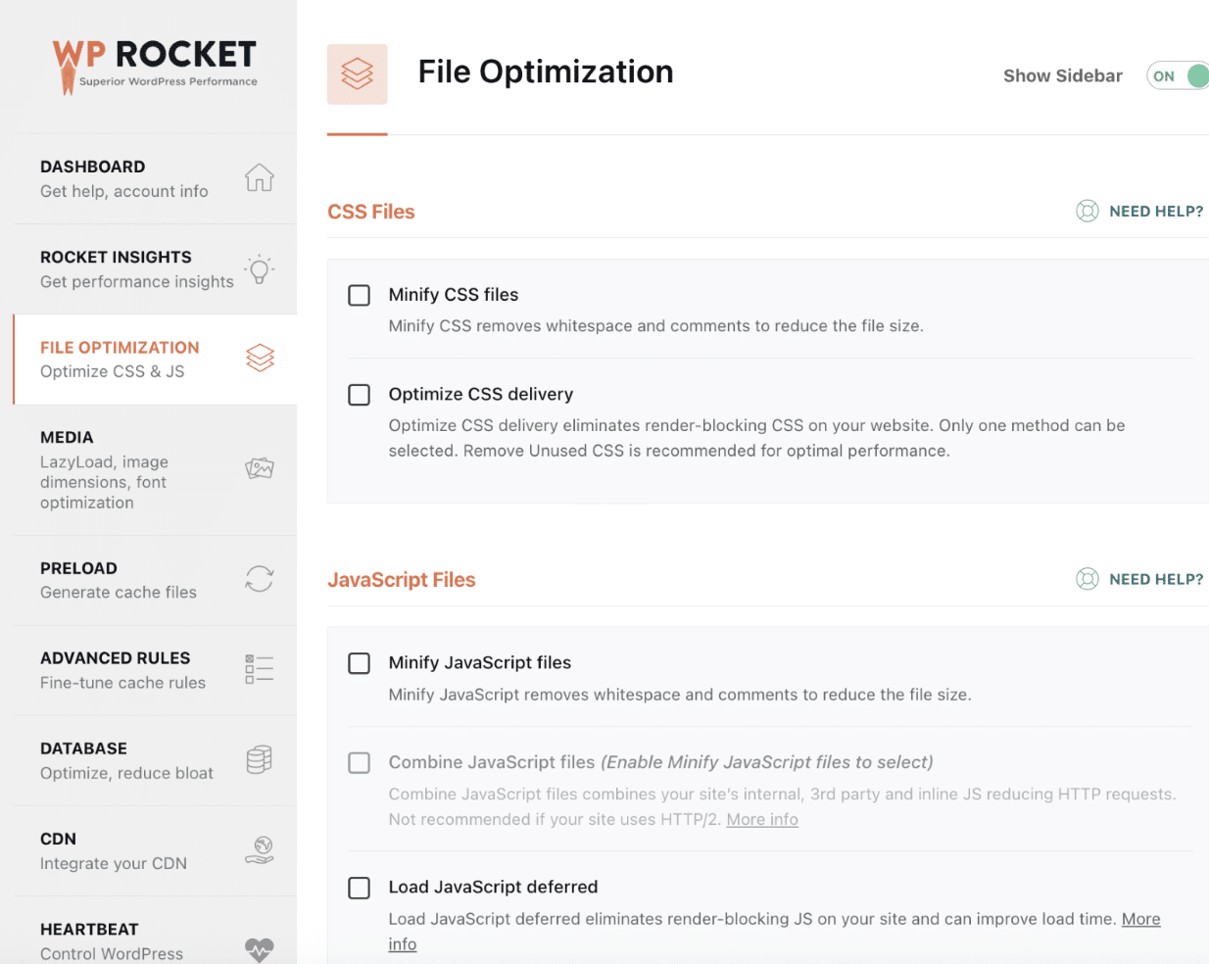Image resolution: width=1209 pixels, height=964 pixels.
Task: Click the 'Get performance insights' subtitle
Action: point(137,281)
